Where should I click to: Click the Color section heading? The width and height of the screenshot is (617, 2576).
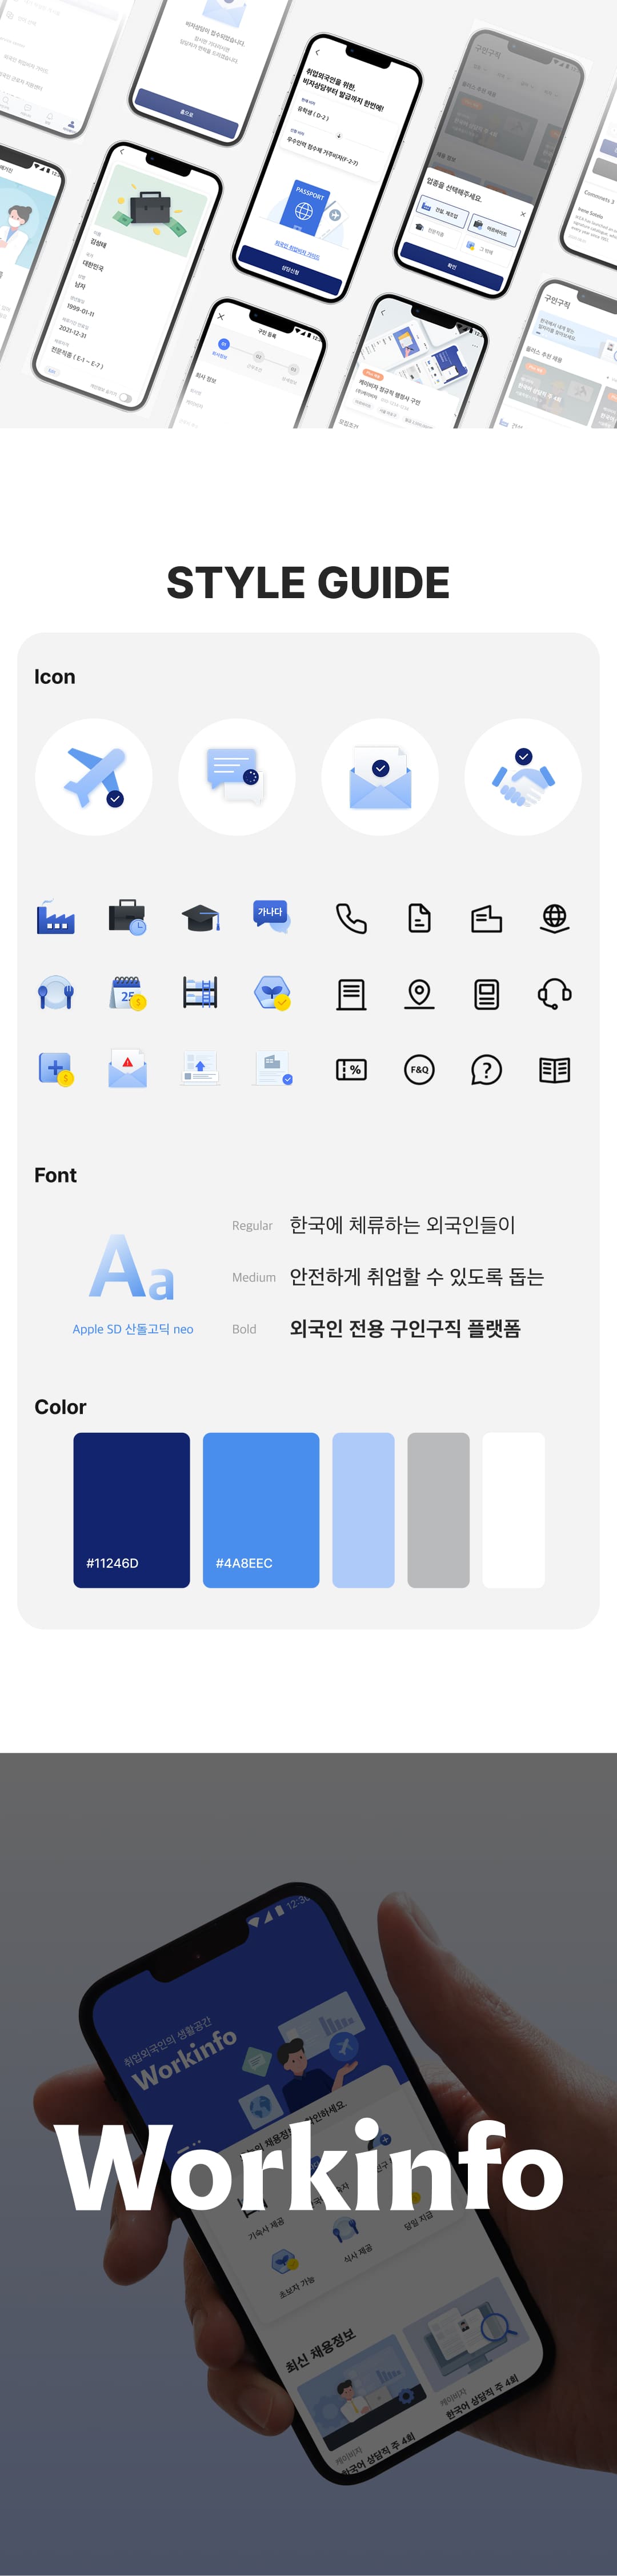(60, 1407)
